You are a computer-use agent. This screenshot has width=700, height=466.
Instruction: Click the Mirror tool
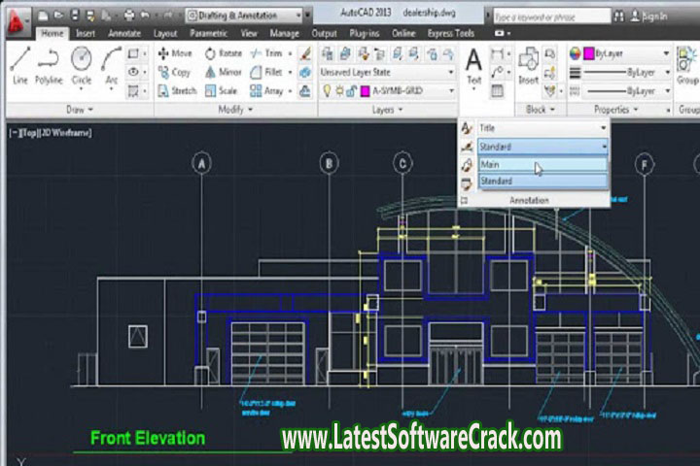pos(224,72)
